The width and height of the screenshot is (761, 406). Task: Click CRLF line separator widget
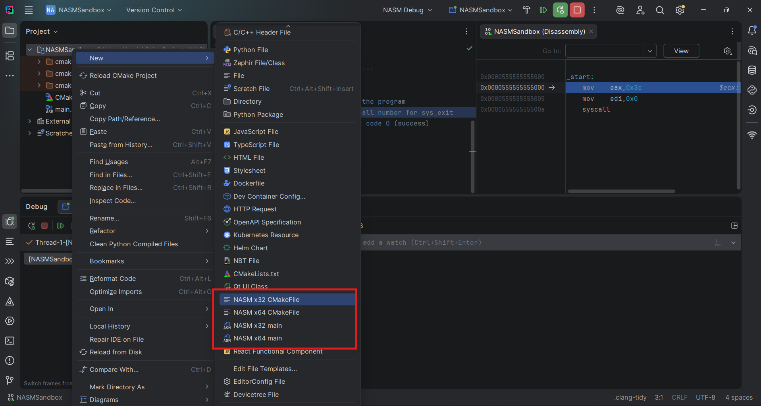(x=679, y=397)
